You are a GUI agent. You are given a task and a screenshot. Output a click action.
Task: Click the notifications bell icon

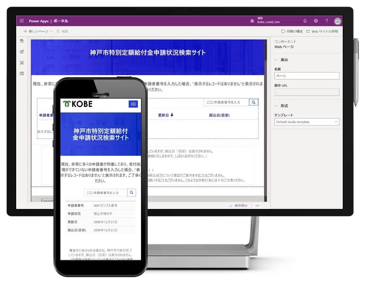pyautogui.click(x=305, y=21)
